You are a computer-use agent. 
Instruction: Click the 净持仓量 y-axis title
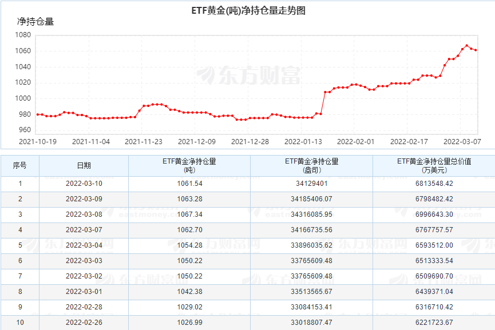pyautogui.click(x=35, y=22)
